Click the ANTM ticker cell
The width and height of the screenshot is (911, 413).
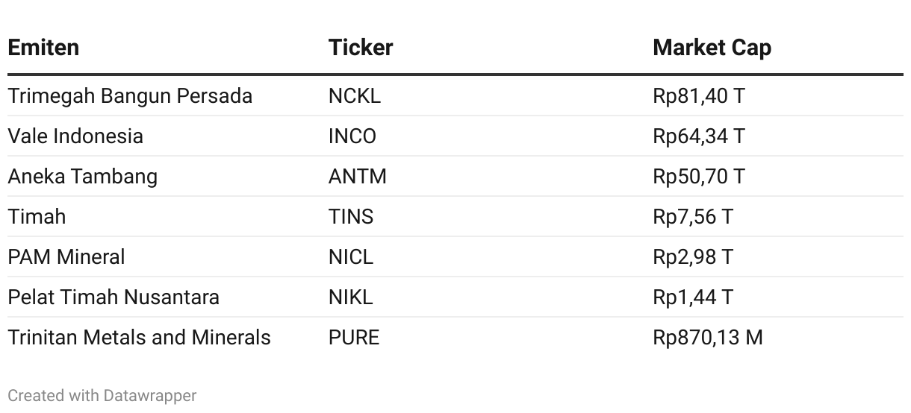358,177
